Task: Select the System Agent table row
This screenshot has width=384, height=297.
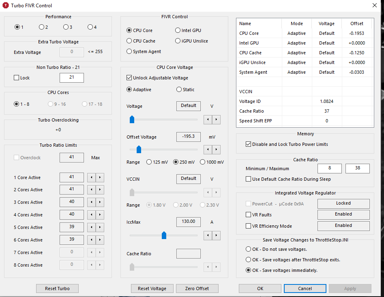Action: 305,72
